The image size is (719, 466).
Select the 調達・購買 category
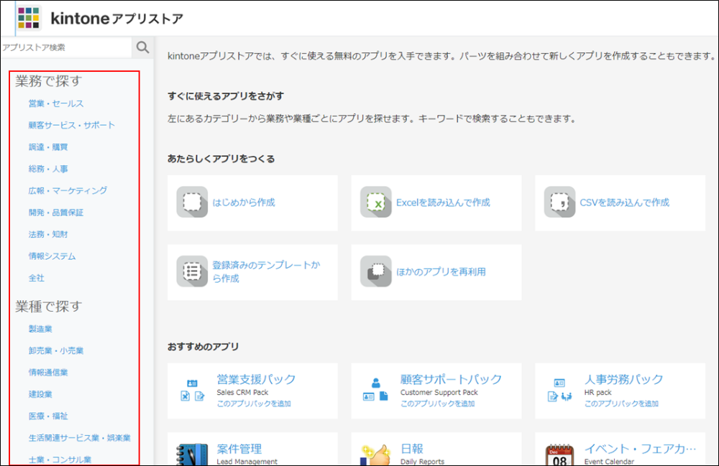click(48, 147)
